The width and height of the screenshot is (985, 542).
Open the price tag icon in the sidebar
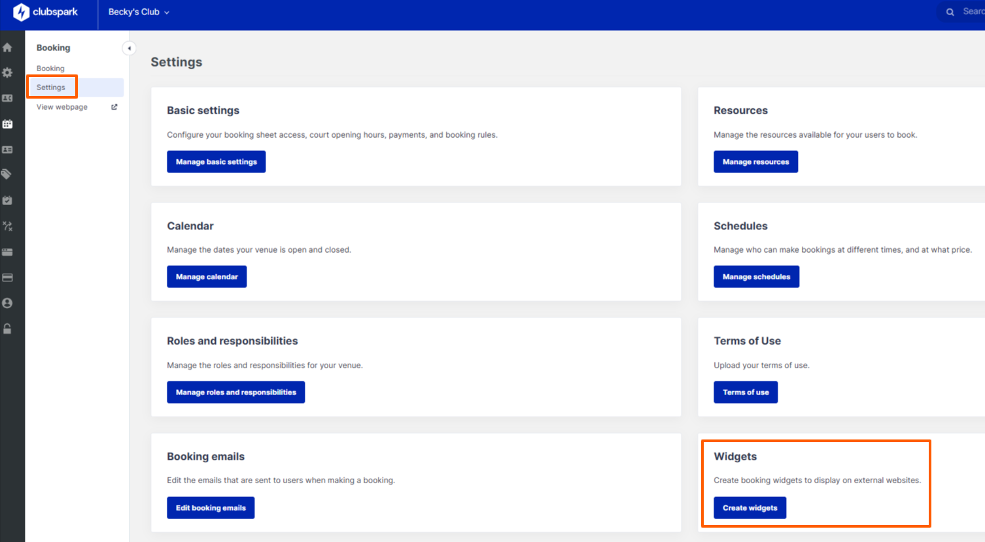click(7, 174)
